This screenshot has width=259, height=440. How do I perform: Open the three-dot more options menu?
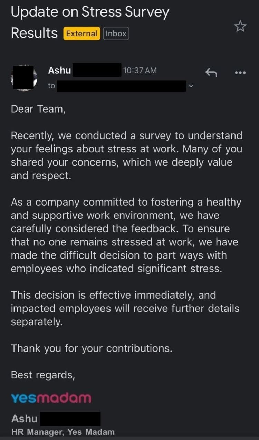[x=240, y=73]
